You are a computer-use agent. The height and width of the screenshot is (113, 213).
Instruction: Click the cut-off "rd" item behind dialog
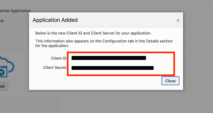click(x=2, y=21)
